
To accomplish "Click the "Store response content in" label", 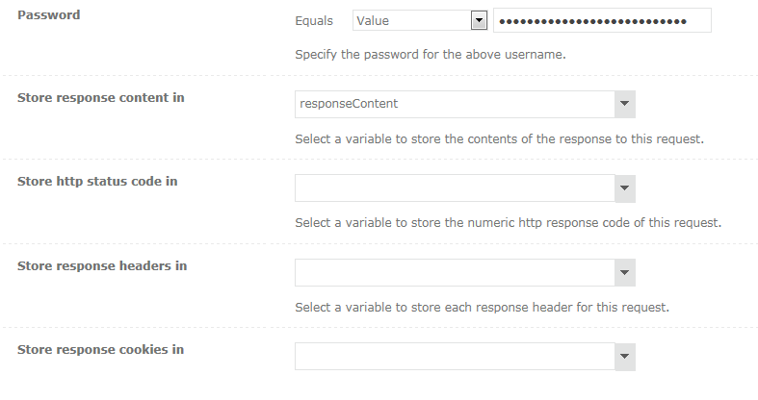I will pyautogui.click(x=101, y=97).
